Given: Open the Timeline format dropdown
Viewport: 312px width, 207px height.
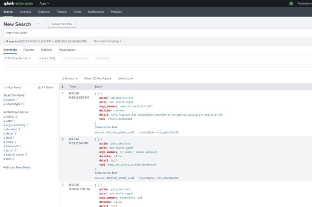Looking at the screenshot, I should [x=17, y=58].
